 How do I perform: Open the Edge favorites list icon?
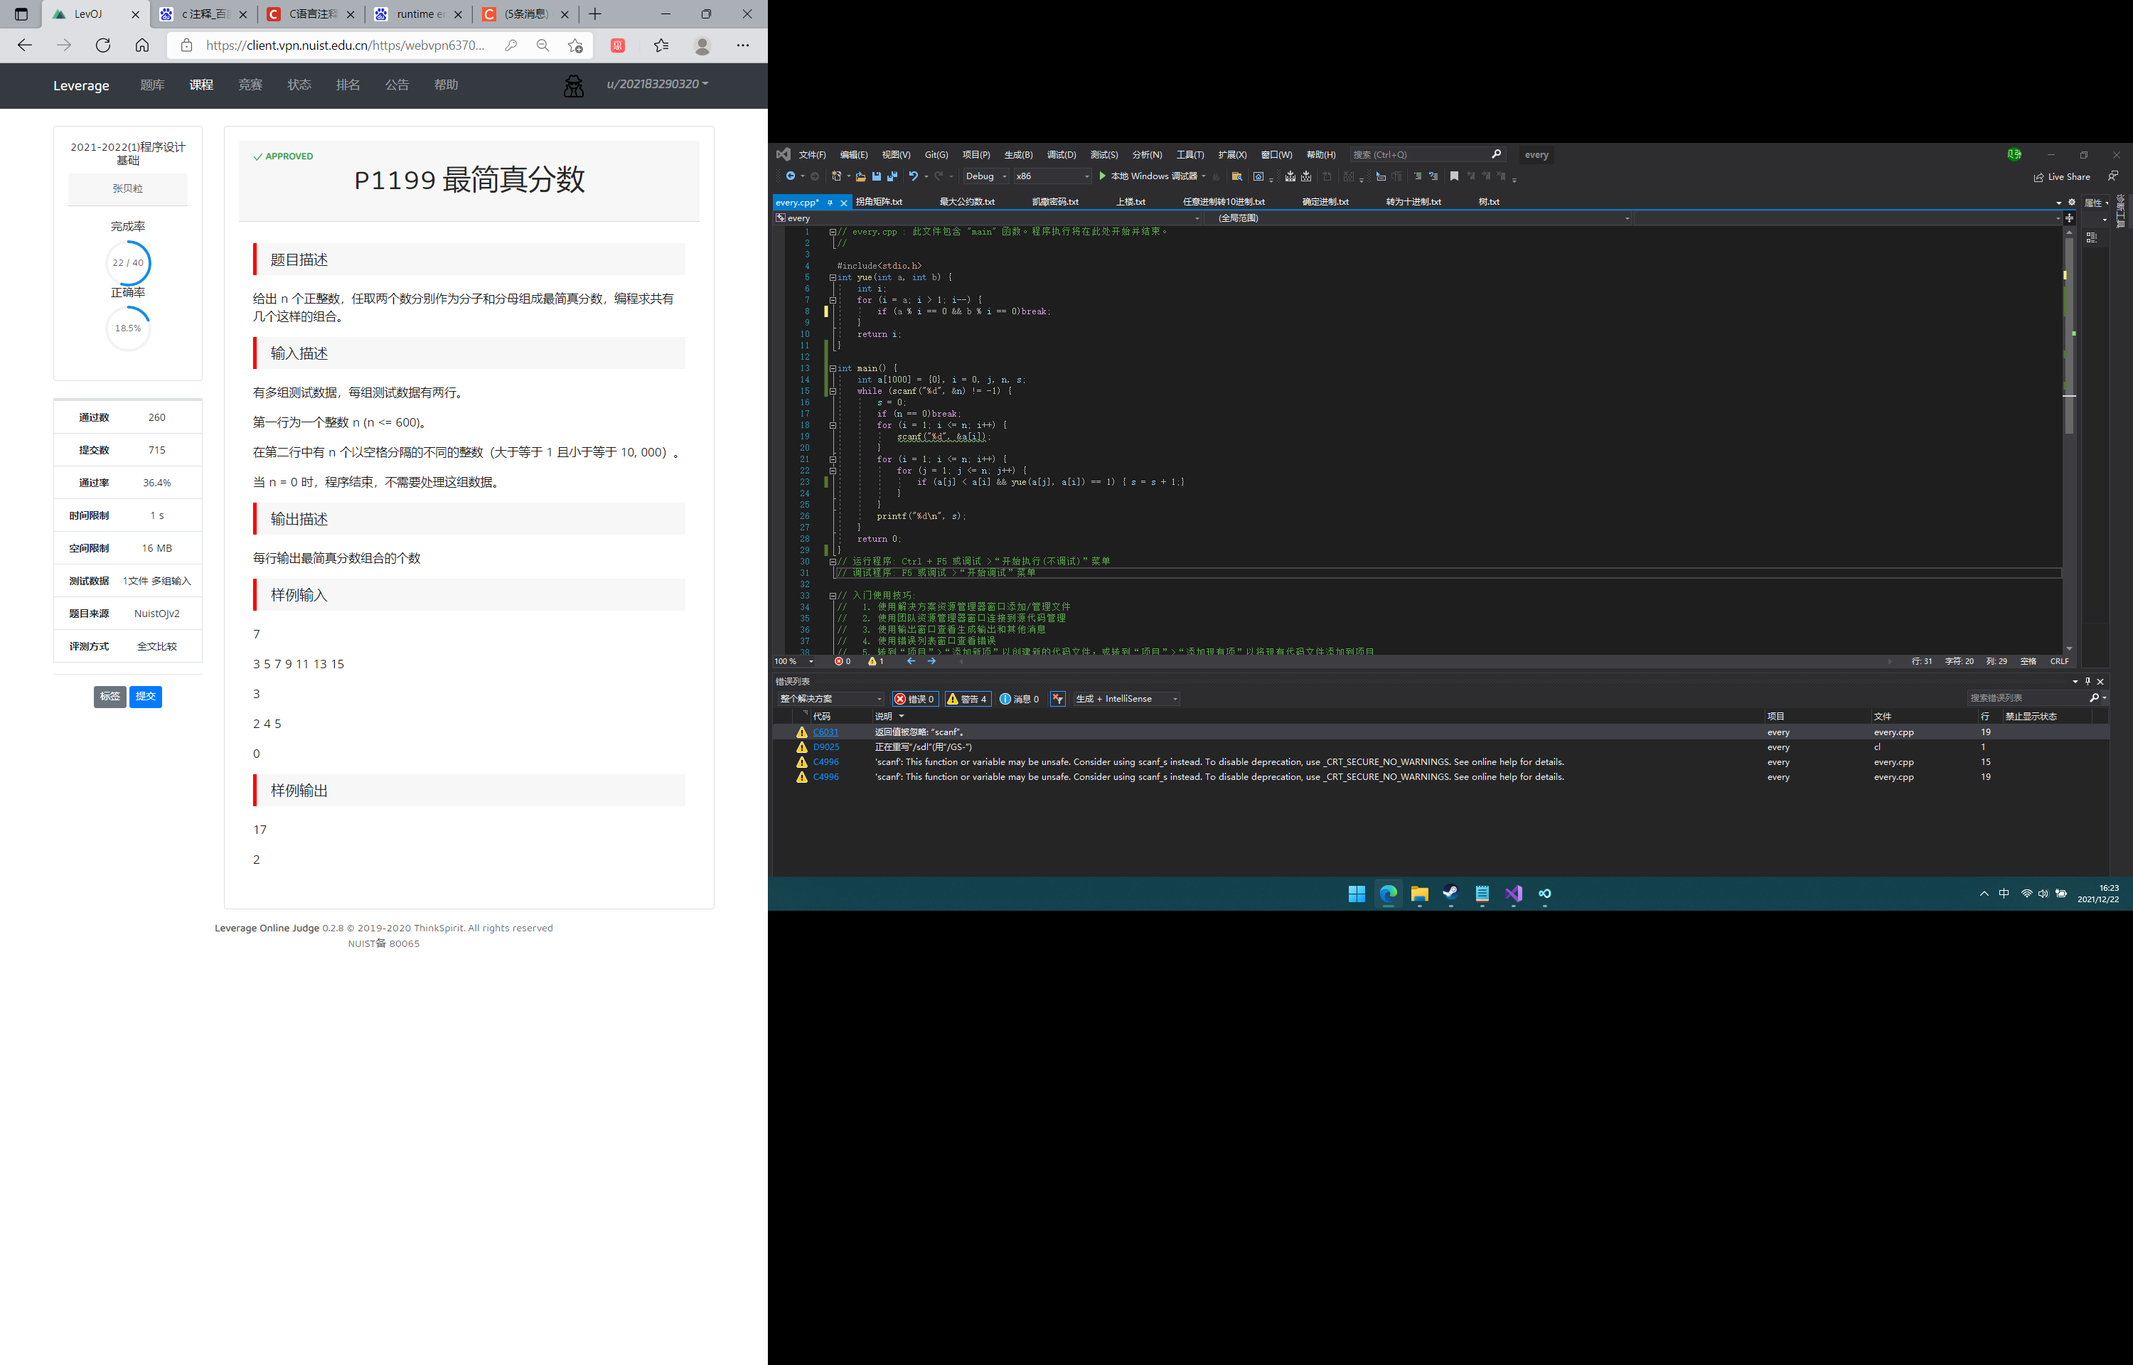tap(661, 45)
